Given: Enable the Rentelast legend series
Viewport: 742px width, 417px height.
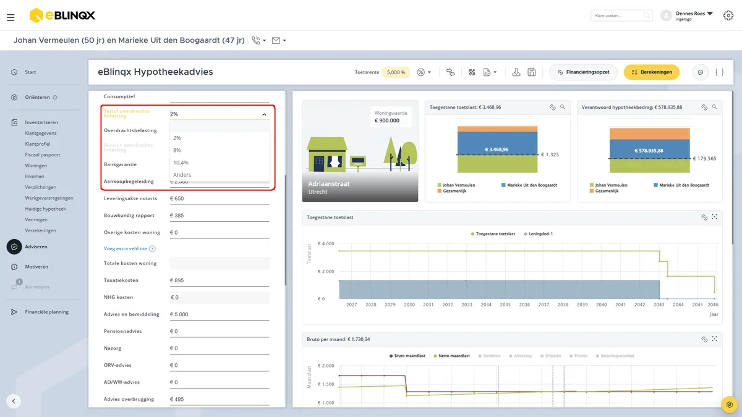Looking at the screenshot, I should pos(489,356).
